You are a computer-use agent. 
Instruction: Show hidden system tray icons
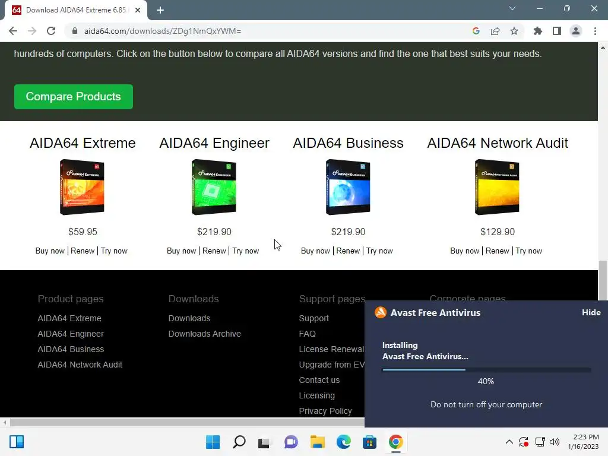[509, 442]
